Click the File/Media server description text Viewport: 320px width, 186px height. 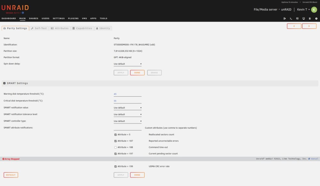click(x=266, y=10)
